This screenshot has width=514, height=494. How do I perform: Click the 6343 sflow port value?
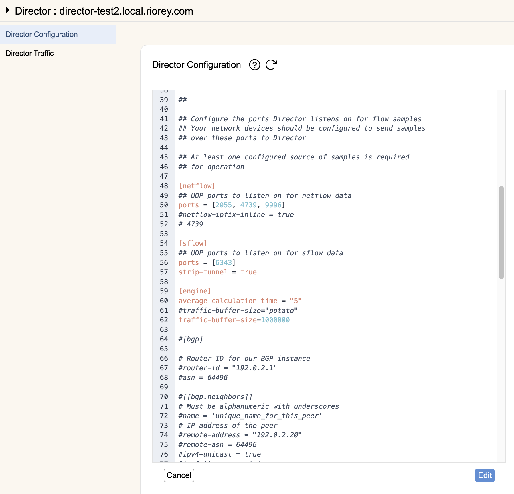pyautogui.click(x=224, y=263)
